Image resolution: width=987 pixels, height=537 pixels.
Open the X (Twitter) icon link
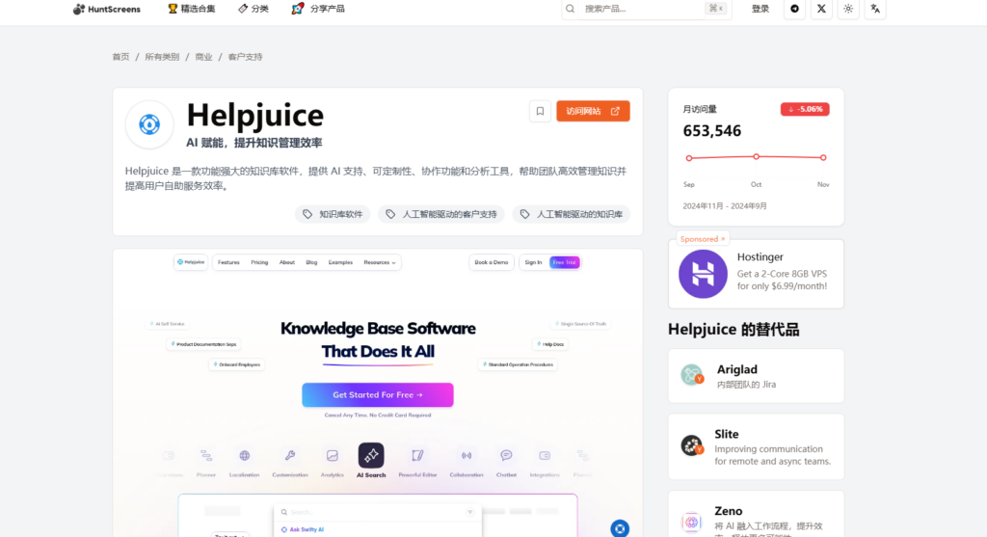pos(821,9)
